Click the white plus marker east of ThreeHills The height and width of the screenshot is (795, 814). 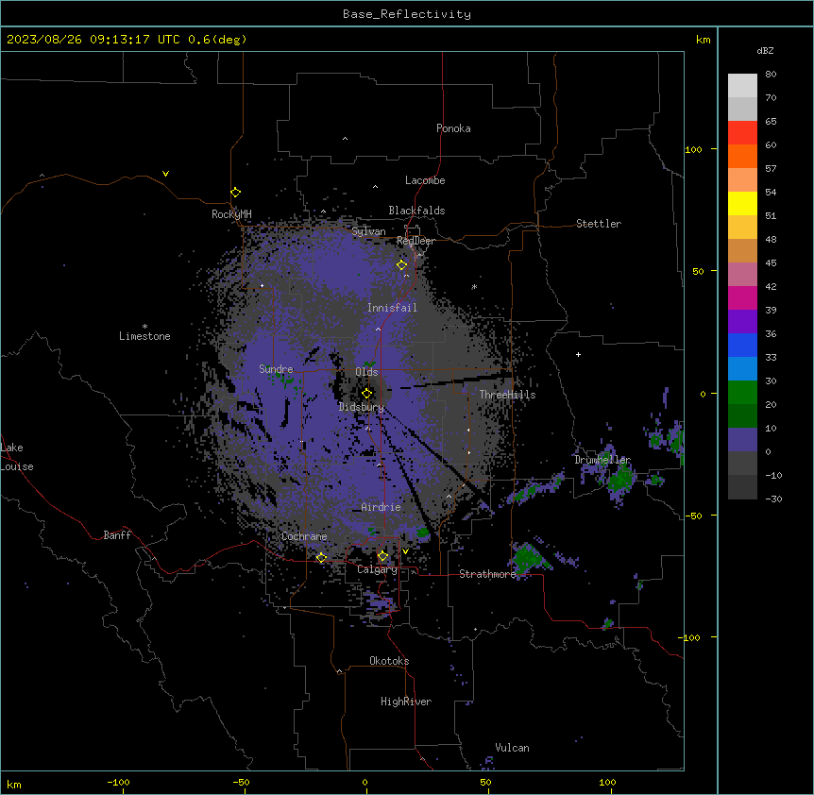tap(578, 354)
